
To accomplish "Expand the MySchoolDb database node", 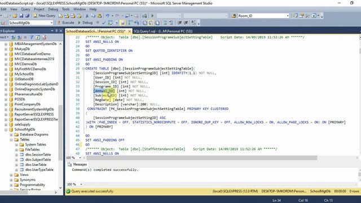I will pos(6,74).
